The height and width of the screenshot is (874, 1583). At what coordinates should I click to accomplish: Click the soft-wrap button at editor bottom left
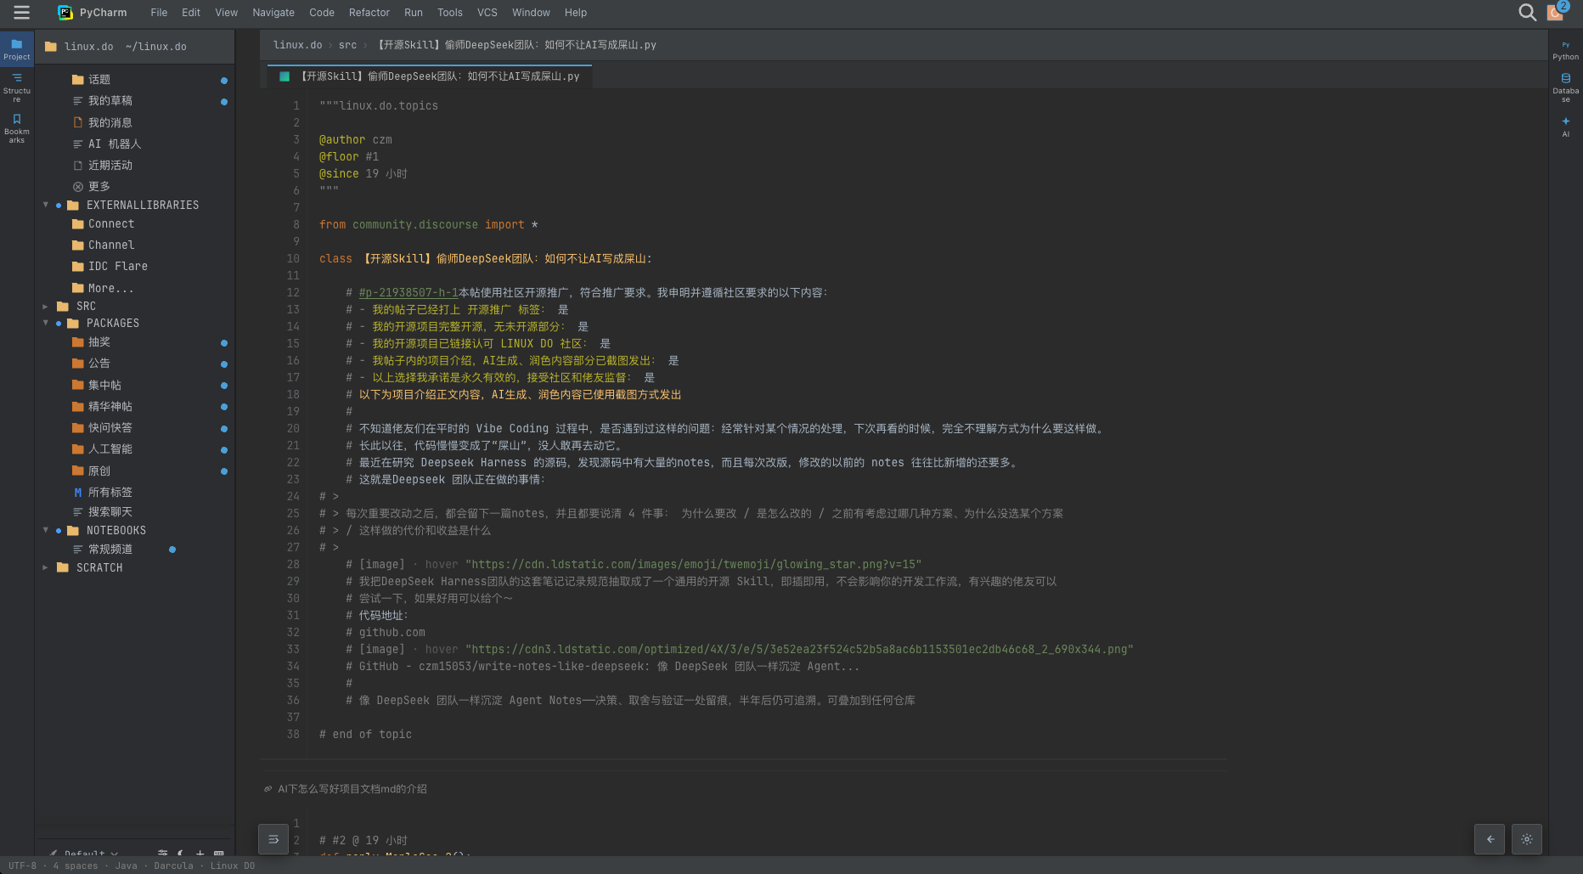(x=273, y=839)
